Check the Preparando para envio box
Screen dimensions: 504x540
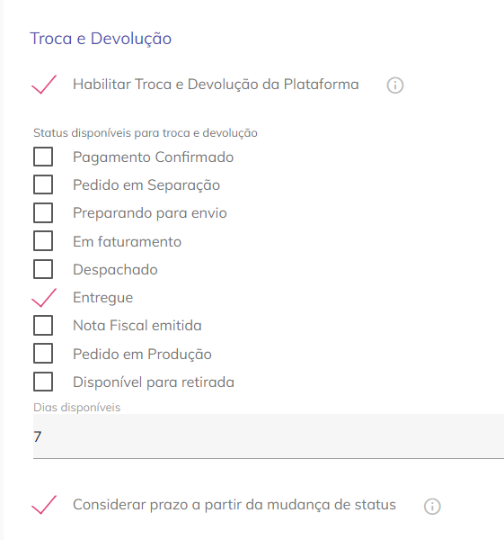pyautogui.click(x=43, y=212)
